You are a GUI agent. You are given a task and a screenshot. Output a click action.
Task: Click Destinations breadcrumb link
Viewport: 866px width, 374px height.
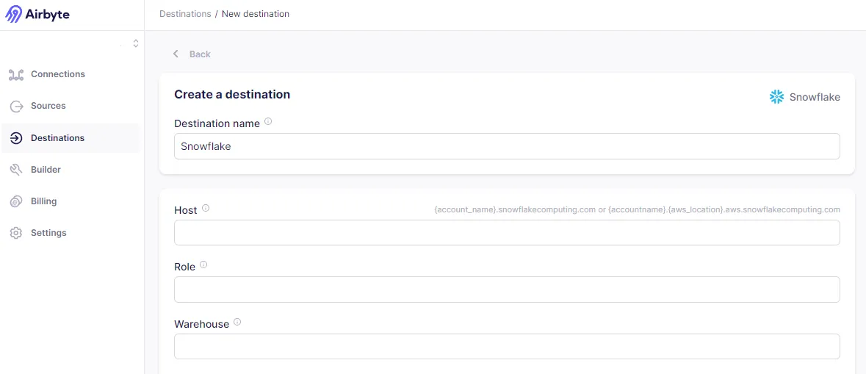[185, 14]
